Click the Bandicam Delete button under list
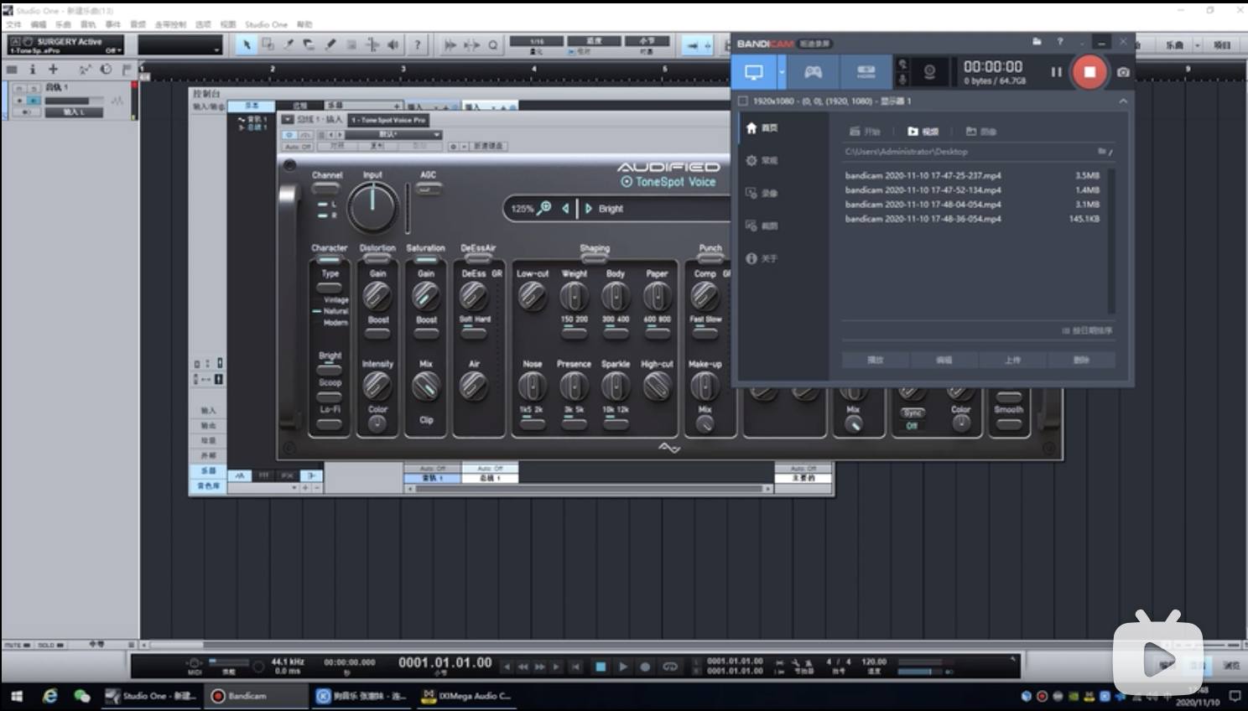Image resolution: width=1248 pixels, height=711 pixels. pos(1081,360)
